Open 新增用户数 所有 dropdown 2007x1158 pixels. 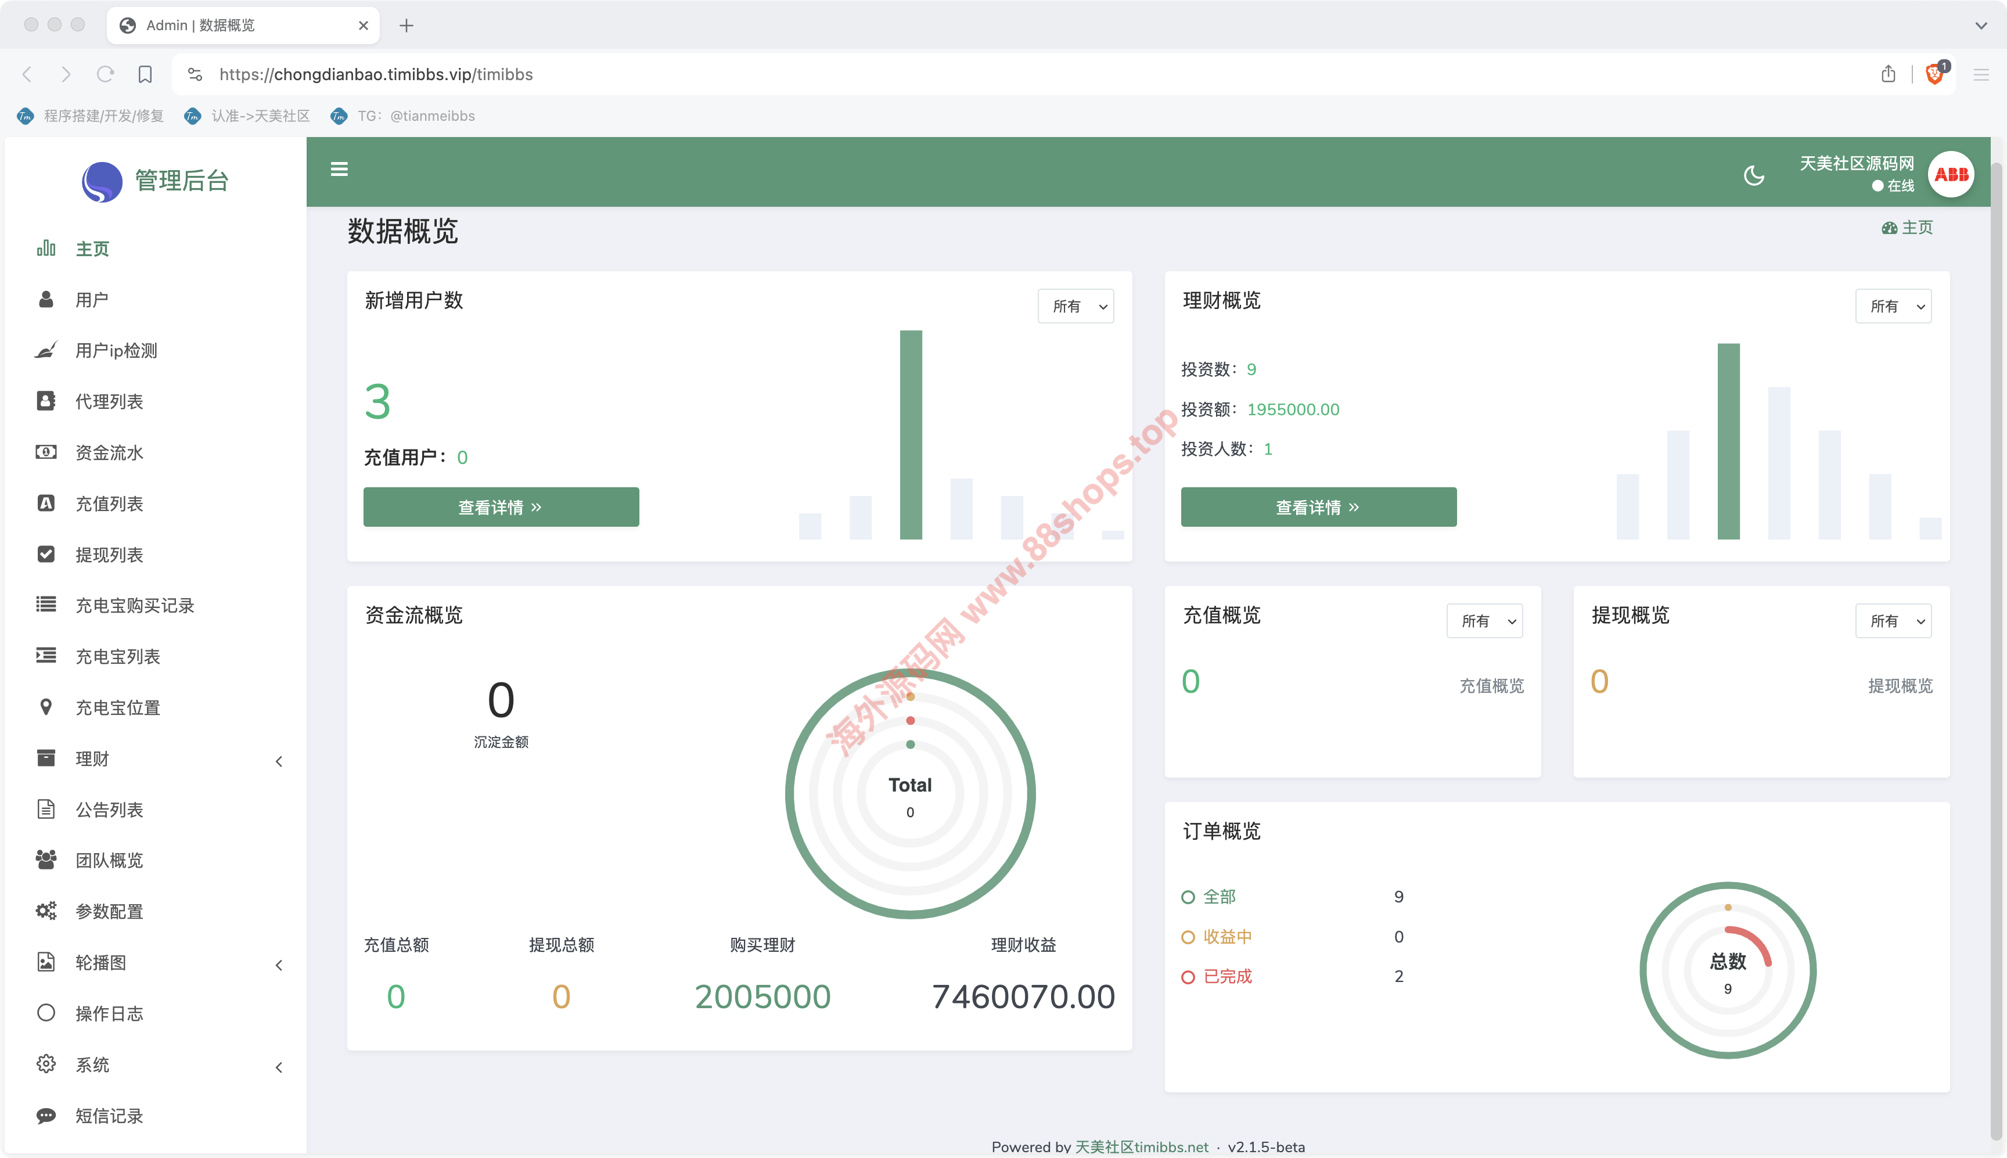1075,306
